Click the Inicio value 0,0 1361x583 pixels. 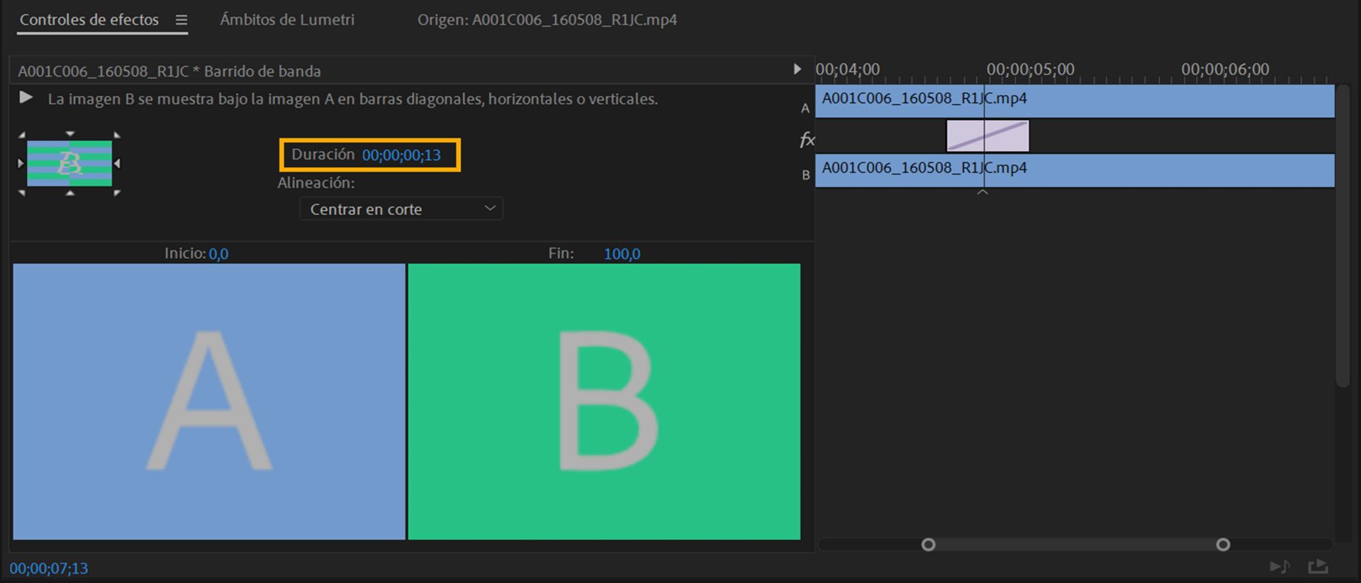(218, 254)
